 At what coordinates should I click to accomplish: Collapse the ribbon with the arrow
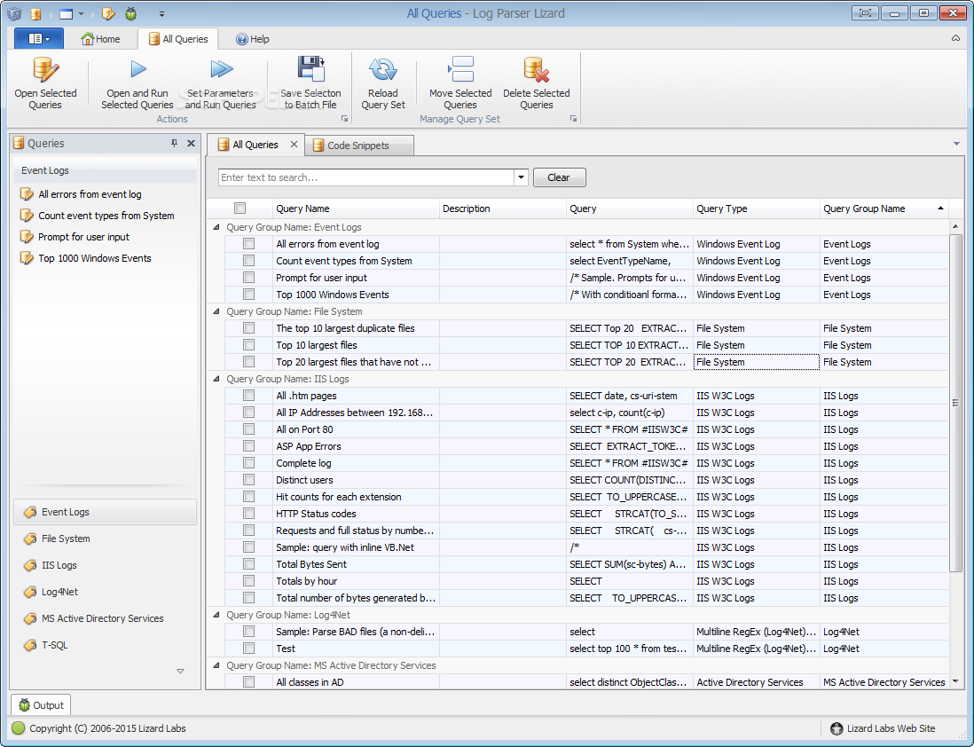(x=955, y=38)
